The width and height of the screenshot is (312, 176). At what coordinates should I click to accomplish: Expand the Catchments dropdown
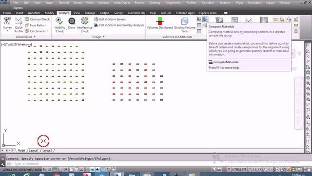tap(48, 31)
